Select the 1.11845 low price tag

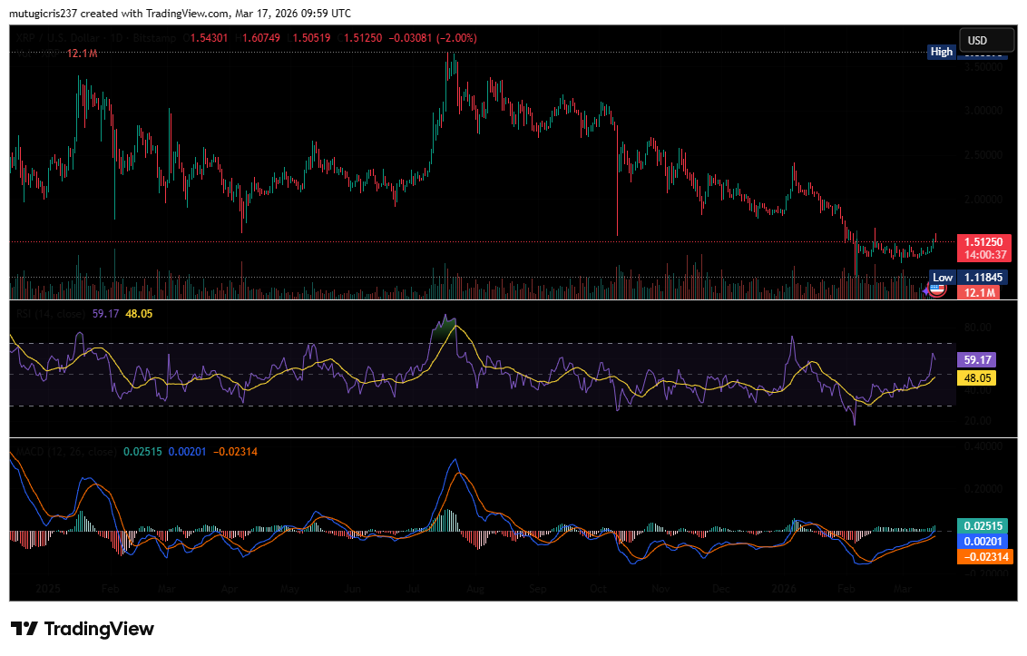pos(983,278)
